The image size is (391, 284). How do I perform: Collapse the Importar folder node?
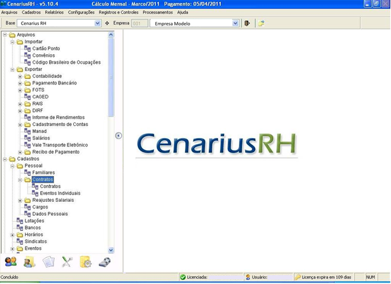[12, 42]
